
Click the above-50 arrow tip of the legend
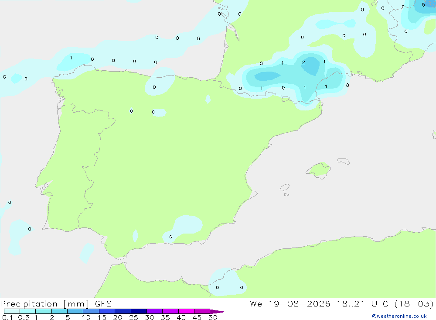pyautogui.click(x=218, y=312)
